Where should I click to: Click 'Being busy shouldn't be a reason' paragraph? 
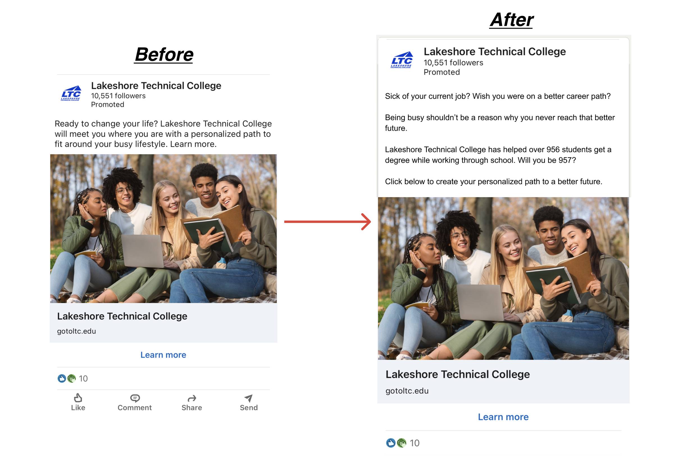click(x=500, y=123)
